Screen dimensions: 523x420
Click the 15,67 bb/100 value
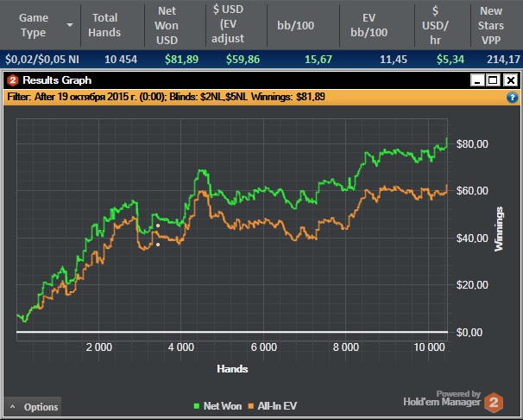pos(318,60)
